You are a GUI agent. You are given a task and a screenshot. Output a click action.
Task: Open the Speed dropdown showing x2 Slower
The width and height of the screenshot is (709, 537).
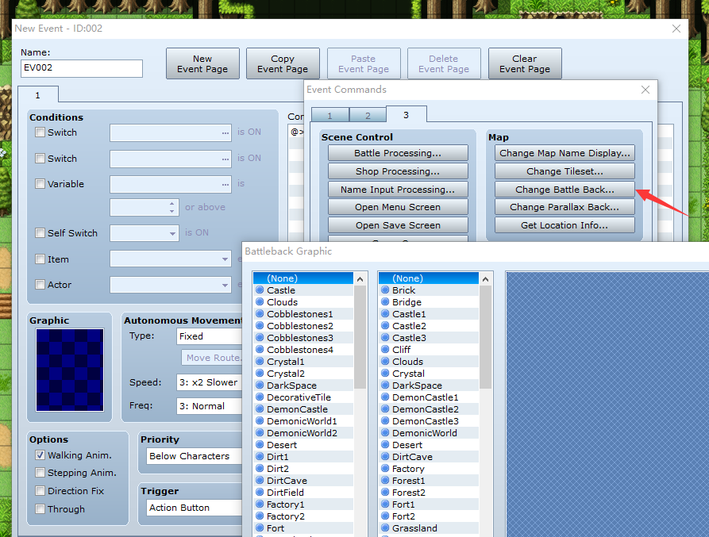210,382
